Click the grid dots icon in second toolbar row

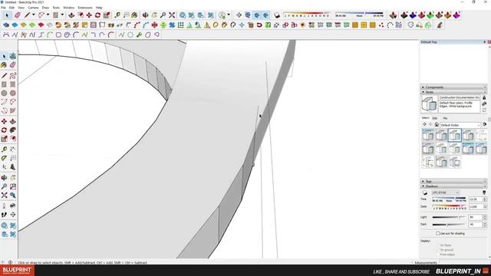click(x=181, y=25)
